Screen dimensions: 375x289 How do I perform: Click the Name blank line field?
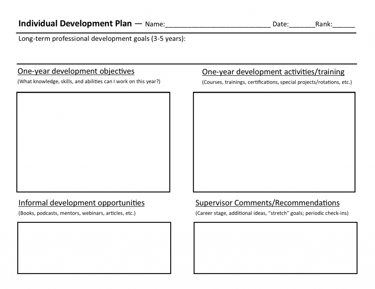(x=218, y=25)
